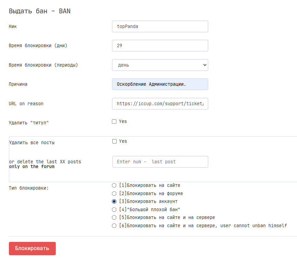Viewport: 297px width, 260px height.
Task: Click the URL on reason field
Action: tap(160, 104)
